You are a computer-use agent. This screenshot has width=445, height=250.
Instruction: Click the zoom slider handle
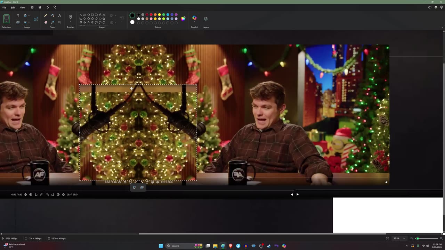click(418, 239)
